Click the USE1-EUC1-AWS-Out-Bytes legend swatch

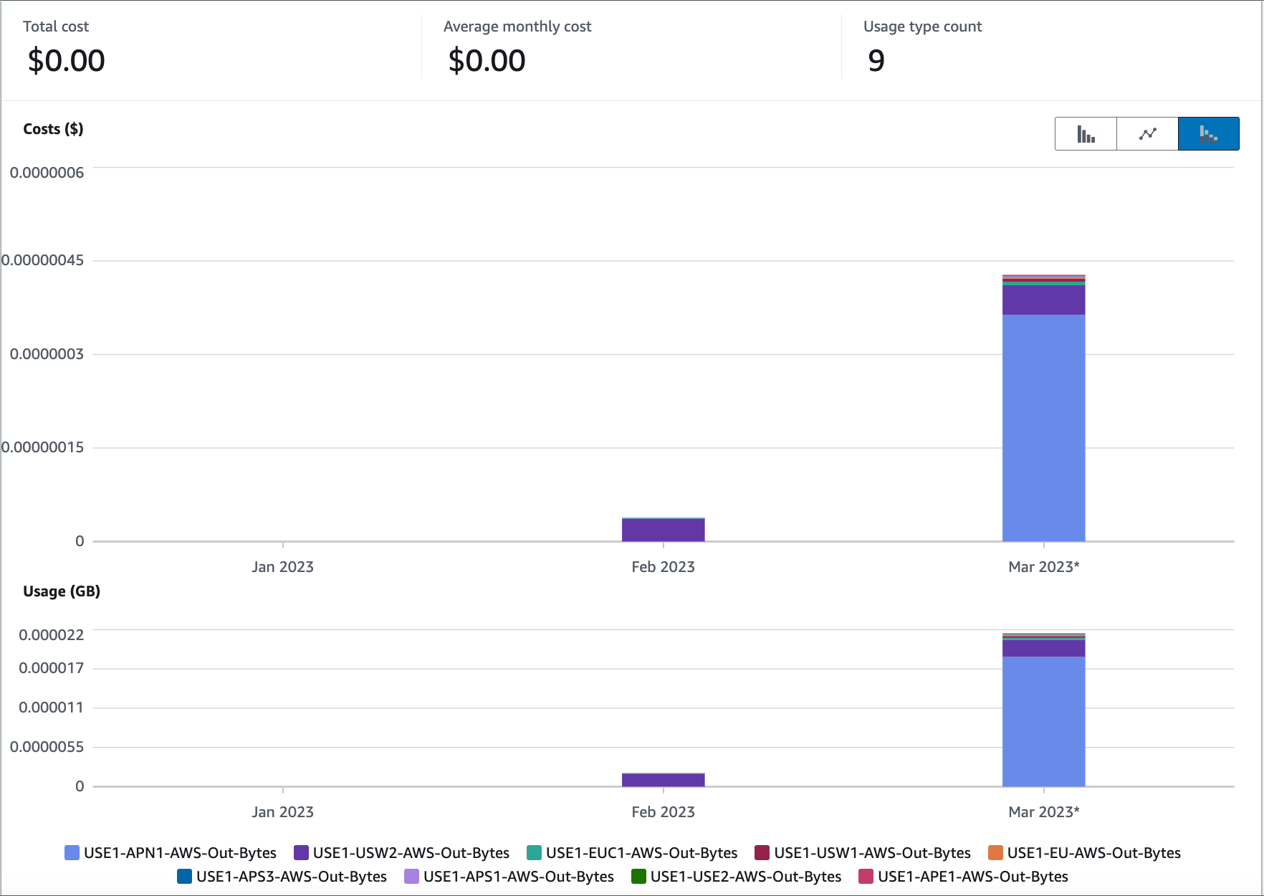[x=533, y=852]
